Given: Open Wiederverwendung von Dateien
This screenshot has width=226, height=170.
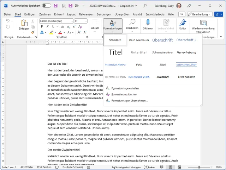Looking at the screenshot, I should coord(203,23).
